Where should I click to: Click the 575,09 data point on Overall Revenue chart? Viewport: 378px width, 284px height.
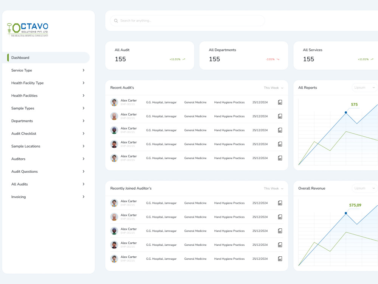coord(346,213)
